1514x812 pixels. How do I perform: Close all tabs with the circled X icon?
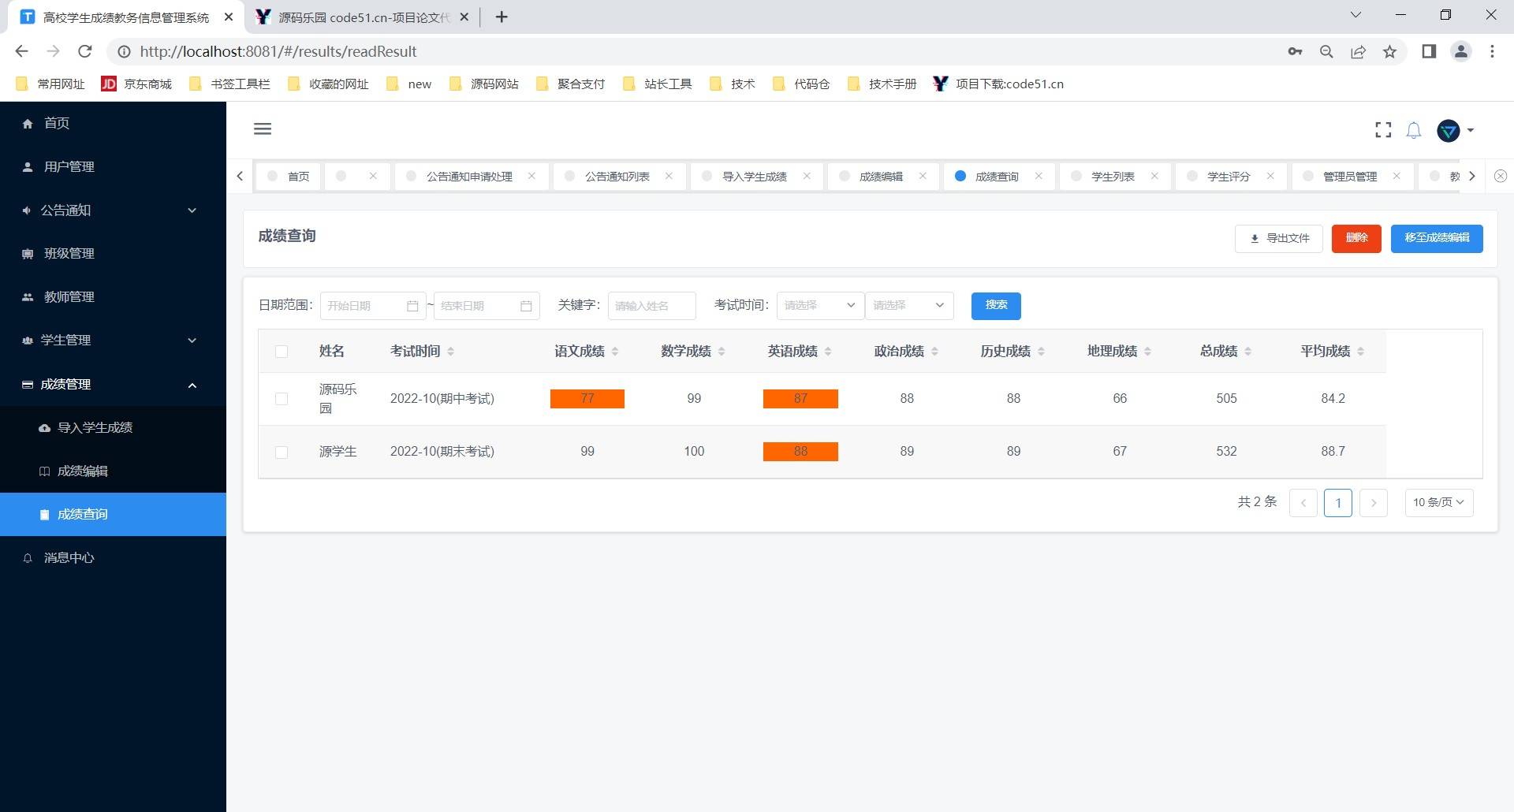[1501, 176]
